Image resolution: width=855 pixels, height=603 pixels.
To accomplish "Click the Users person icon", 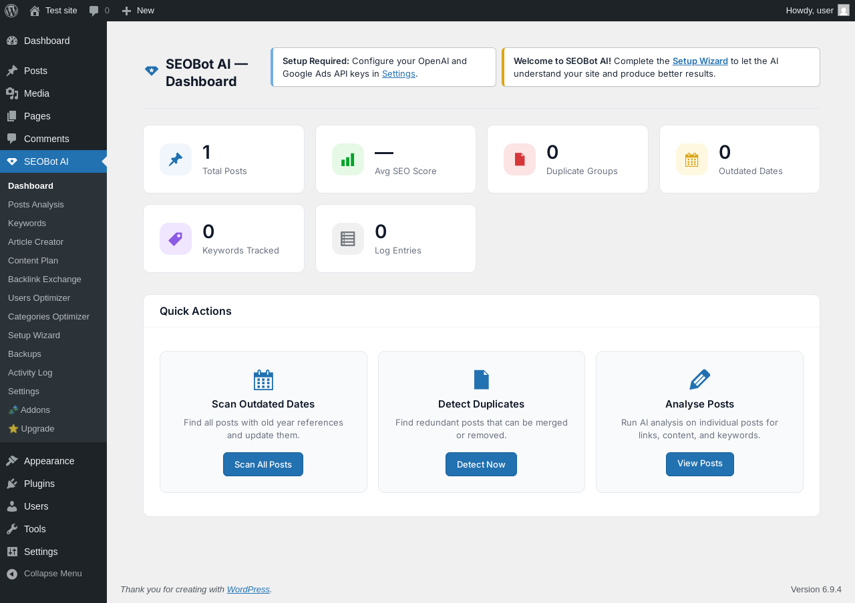I will [x=12, y=506].
